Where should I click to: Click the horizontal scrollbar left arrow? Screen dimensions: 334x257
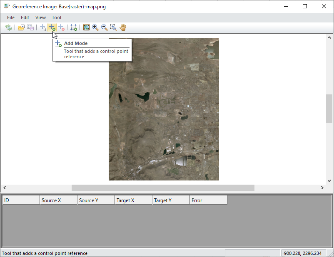5,188
